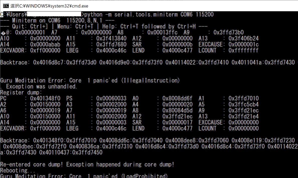Screen dimensions: 298x178
Task: Select the A11 value 0x3f413840
Action: (x=111, y=38)
